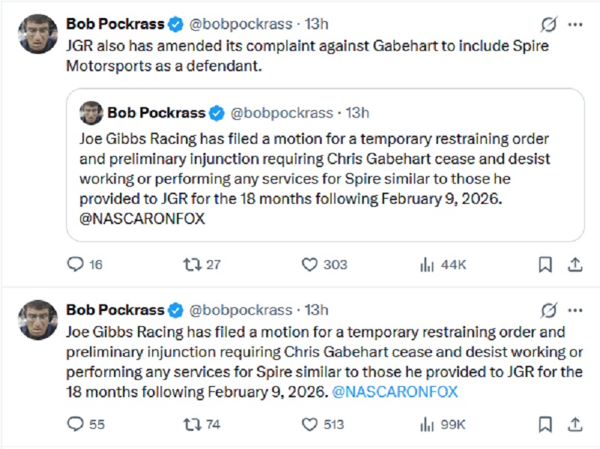600x449 pixels.
Task: View analytics of the 44K views tweet
Action: (427, 264)
